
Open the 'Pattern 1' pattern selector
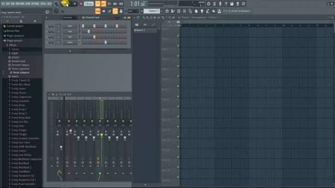pos(152,11)
